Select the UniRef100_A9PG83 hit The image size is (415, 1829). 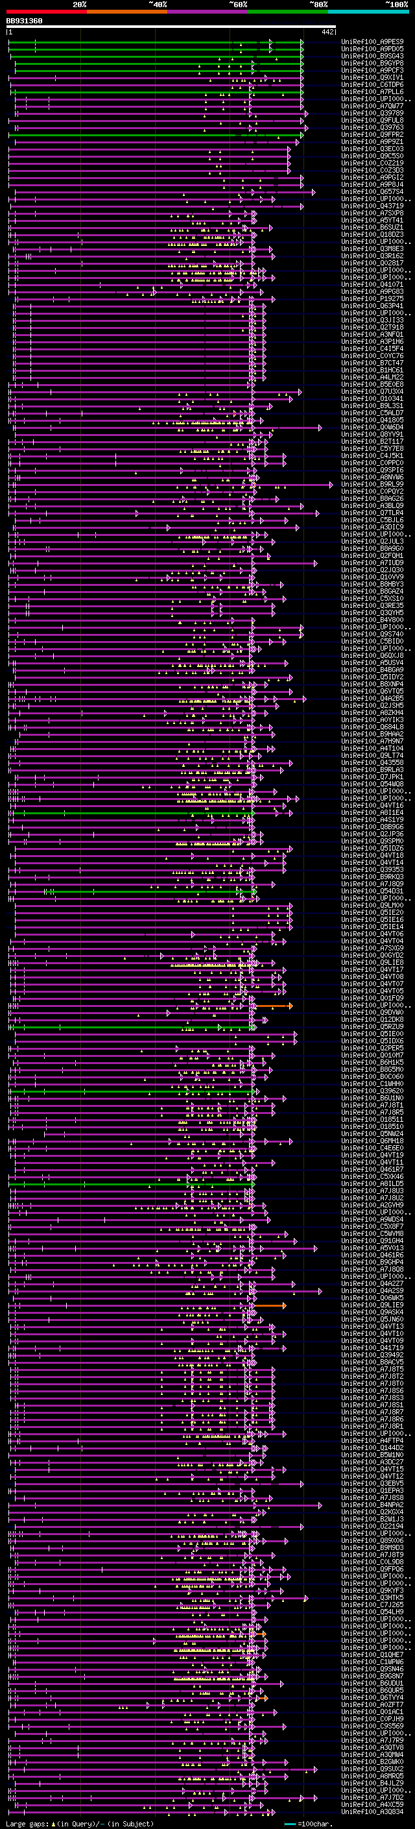point(372,292)
